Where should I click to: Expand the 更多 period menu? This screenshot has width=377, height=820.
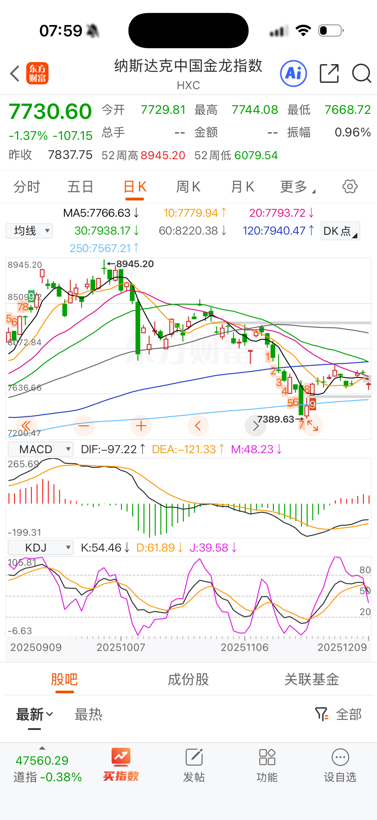tap(298, 186)
